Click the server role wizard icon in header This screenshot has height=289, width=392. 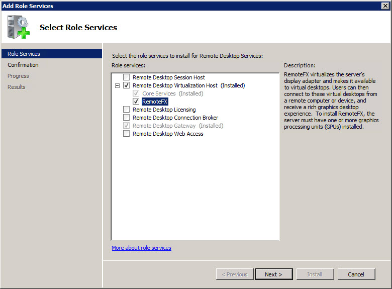point(19,27)
